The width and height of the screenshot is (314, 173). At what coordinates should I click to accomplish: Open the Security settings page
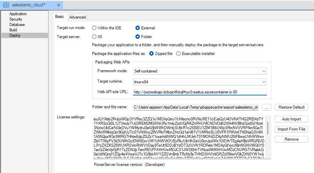point(15,19)
